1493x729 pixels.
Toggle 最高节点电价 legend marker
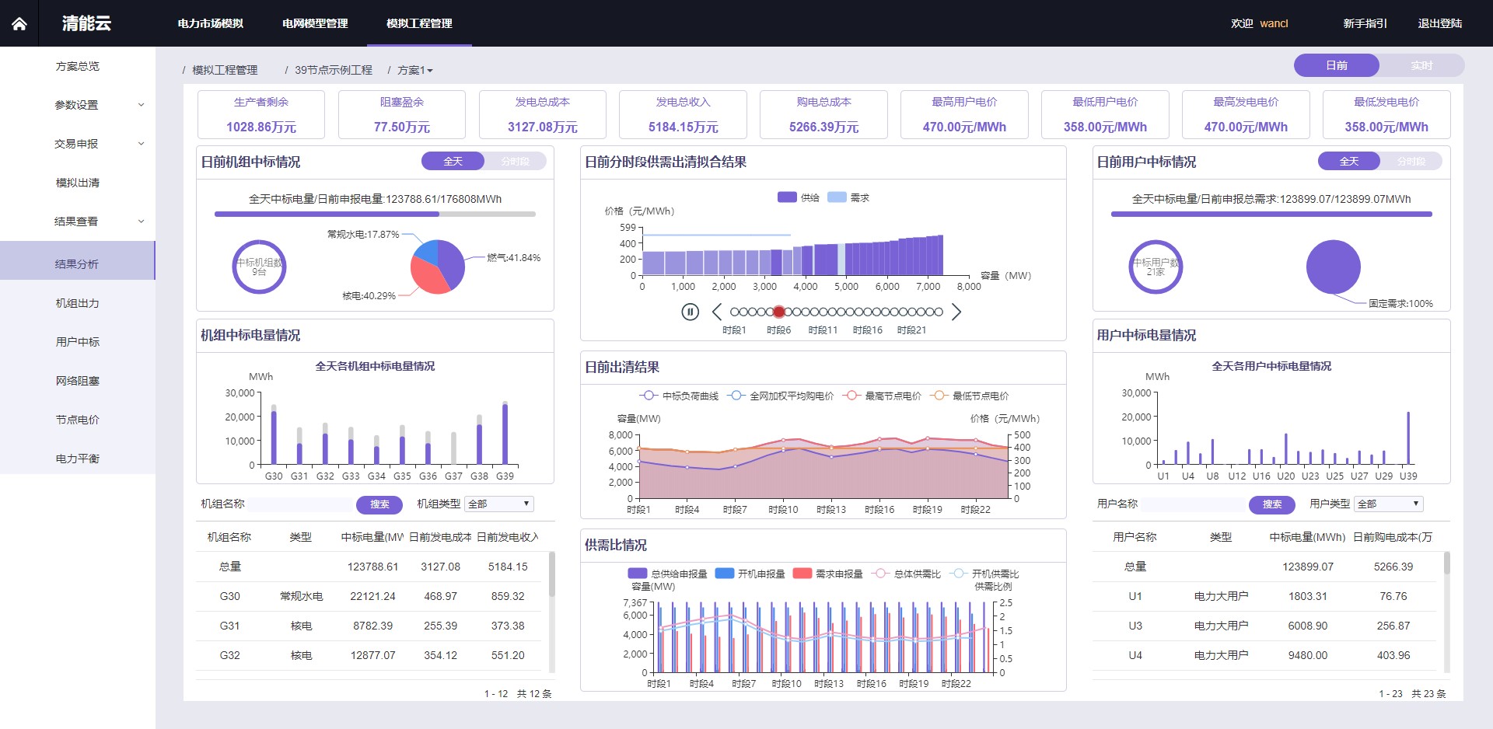[x=851, y=396]
